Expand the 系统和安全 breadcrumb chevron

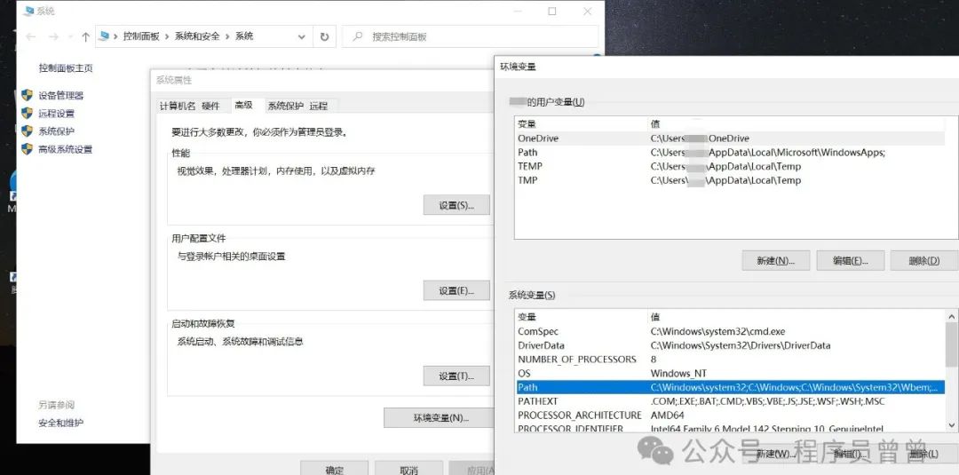coord(227,36)
